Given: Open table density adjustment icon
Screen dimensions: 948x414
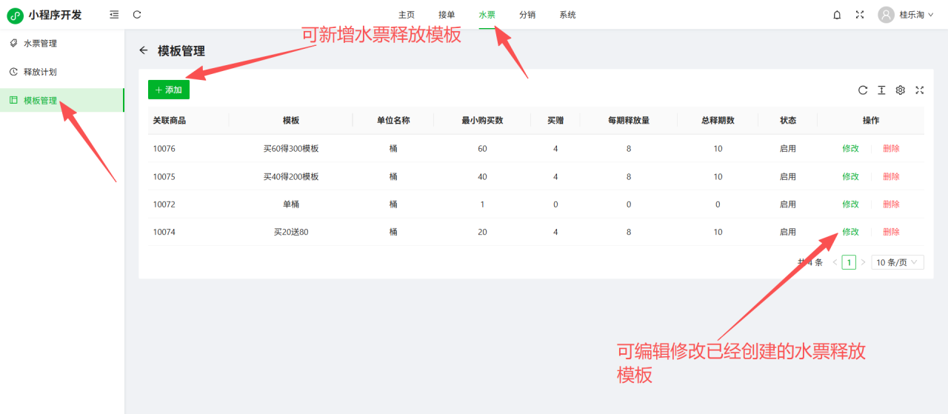Looking at the screenshot, I should click(881, 90).
